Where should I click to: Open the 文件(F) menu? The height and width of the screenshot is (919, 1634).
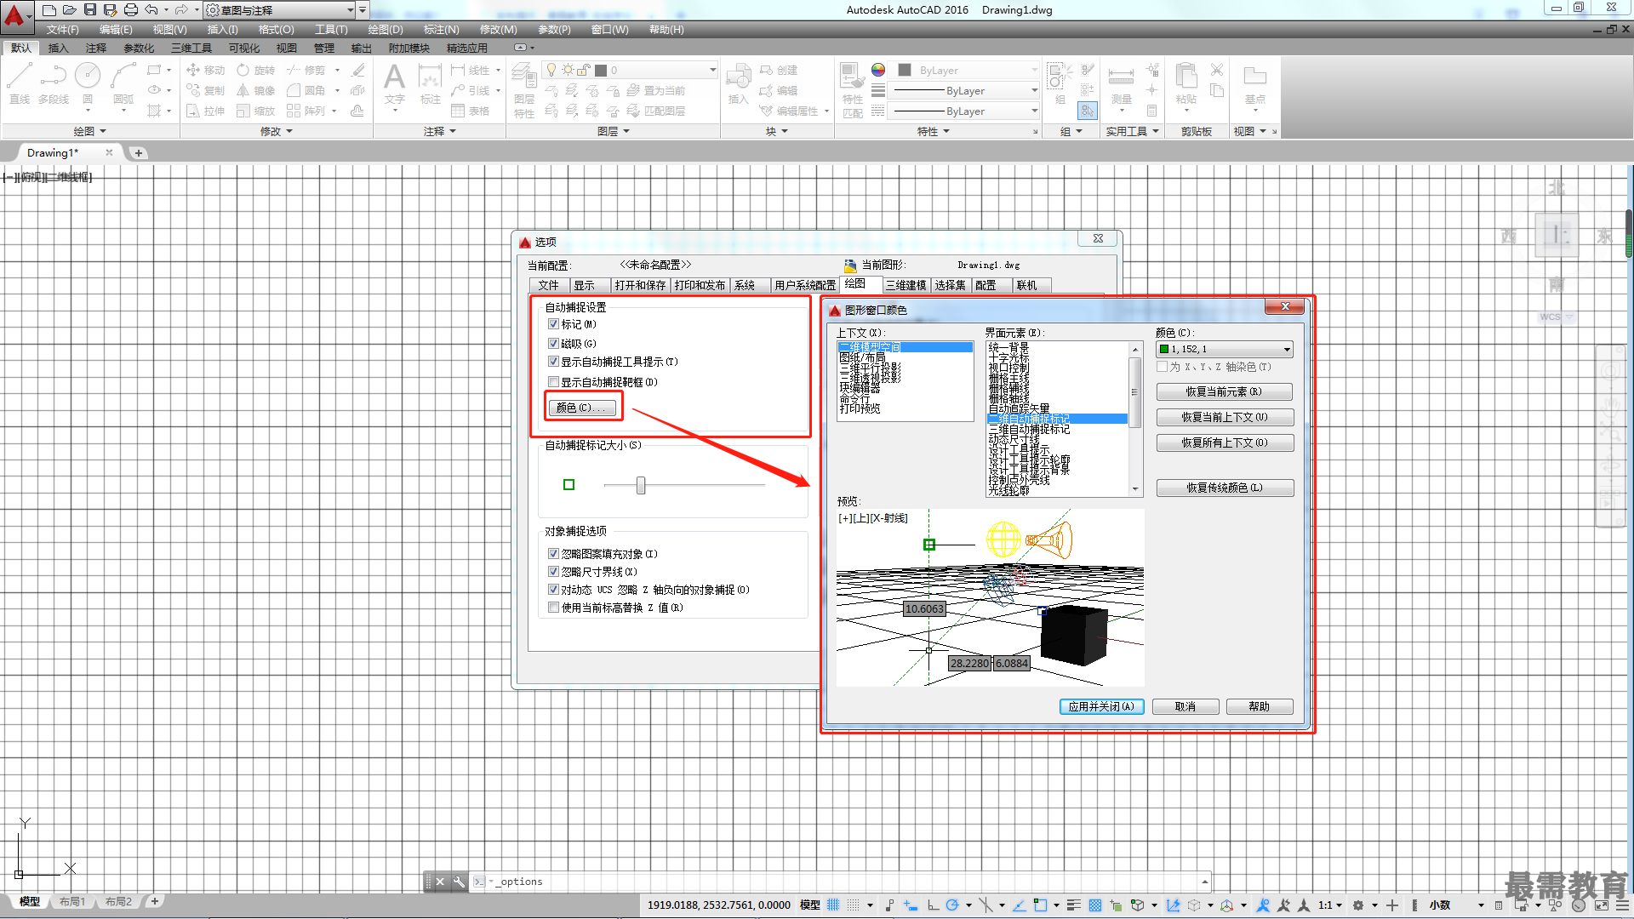tap(62, 30)
